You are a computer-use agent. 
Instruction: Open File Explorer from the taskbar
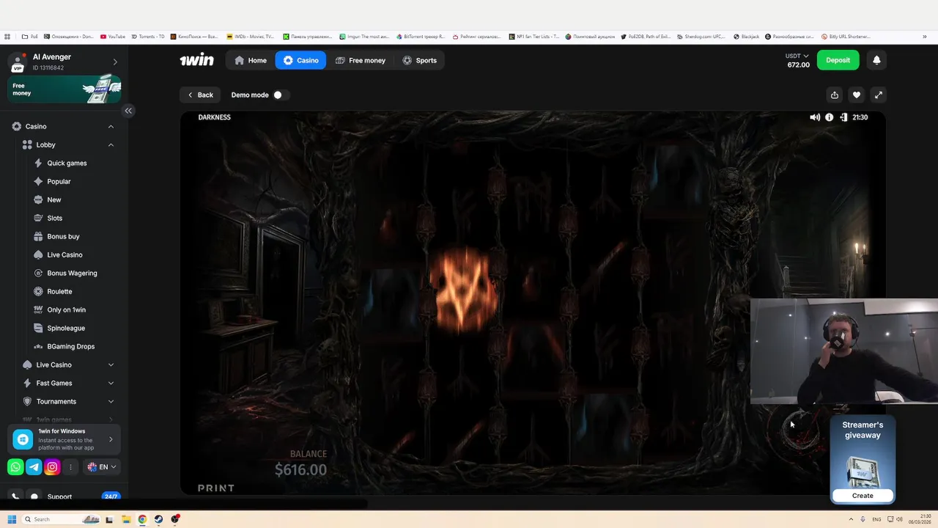126,519
